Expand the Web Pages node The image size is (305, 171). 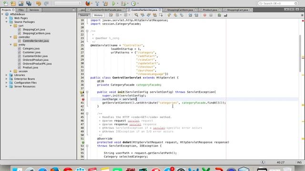pyautogui.click(x=6, y=18)
